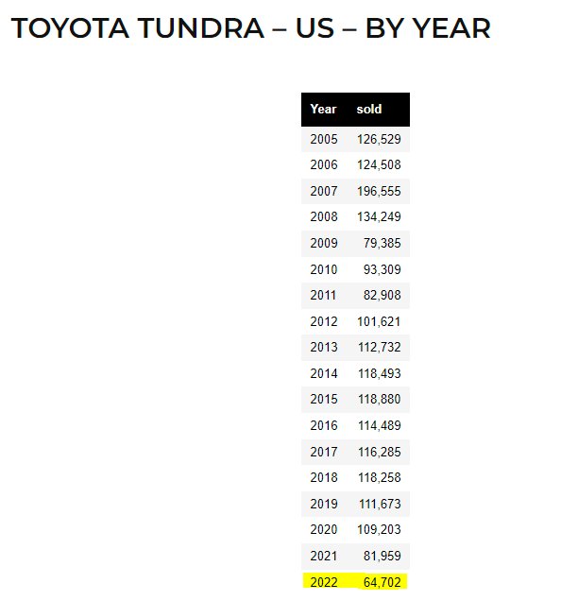Viewport: 561px width, 601px height.
Task: Click the sold column header
Action: click(369, 110)
